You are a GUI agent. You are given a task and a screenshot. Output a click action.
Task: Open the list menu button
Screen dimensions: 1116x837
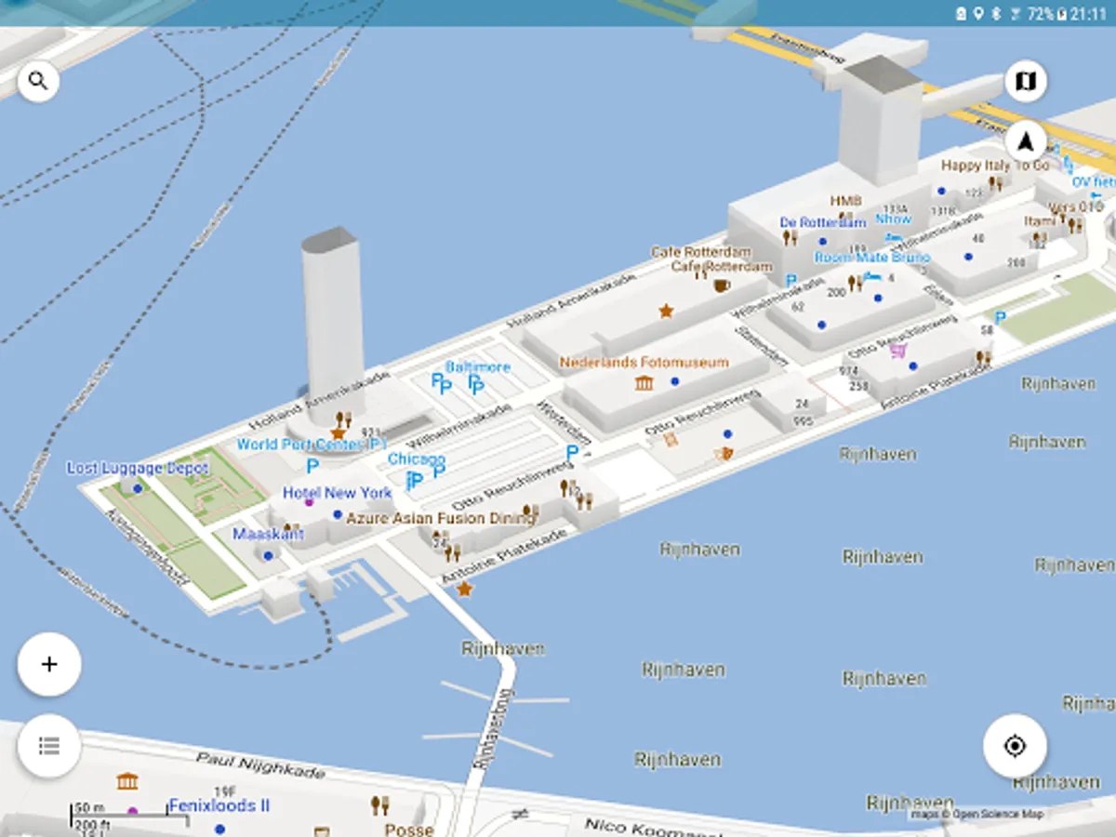(x=49, y=745)
